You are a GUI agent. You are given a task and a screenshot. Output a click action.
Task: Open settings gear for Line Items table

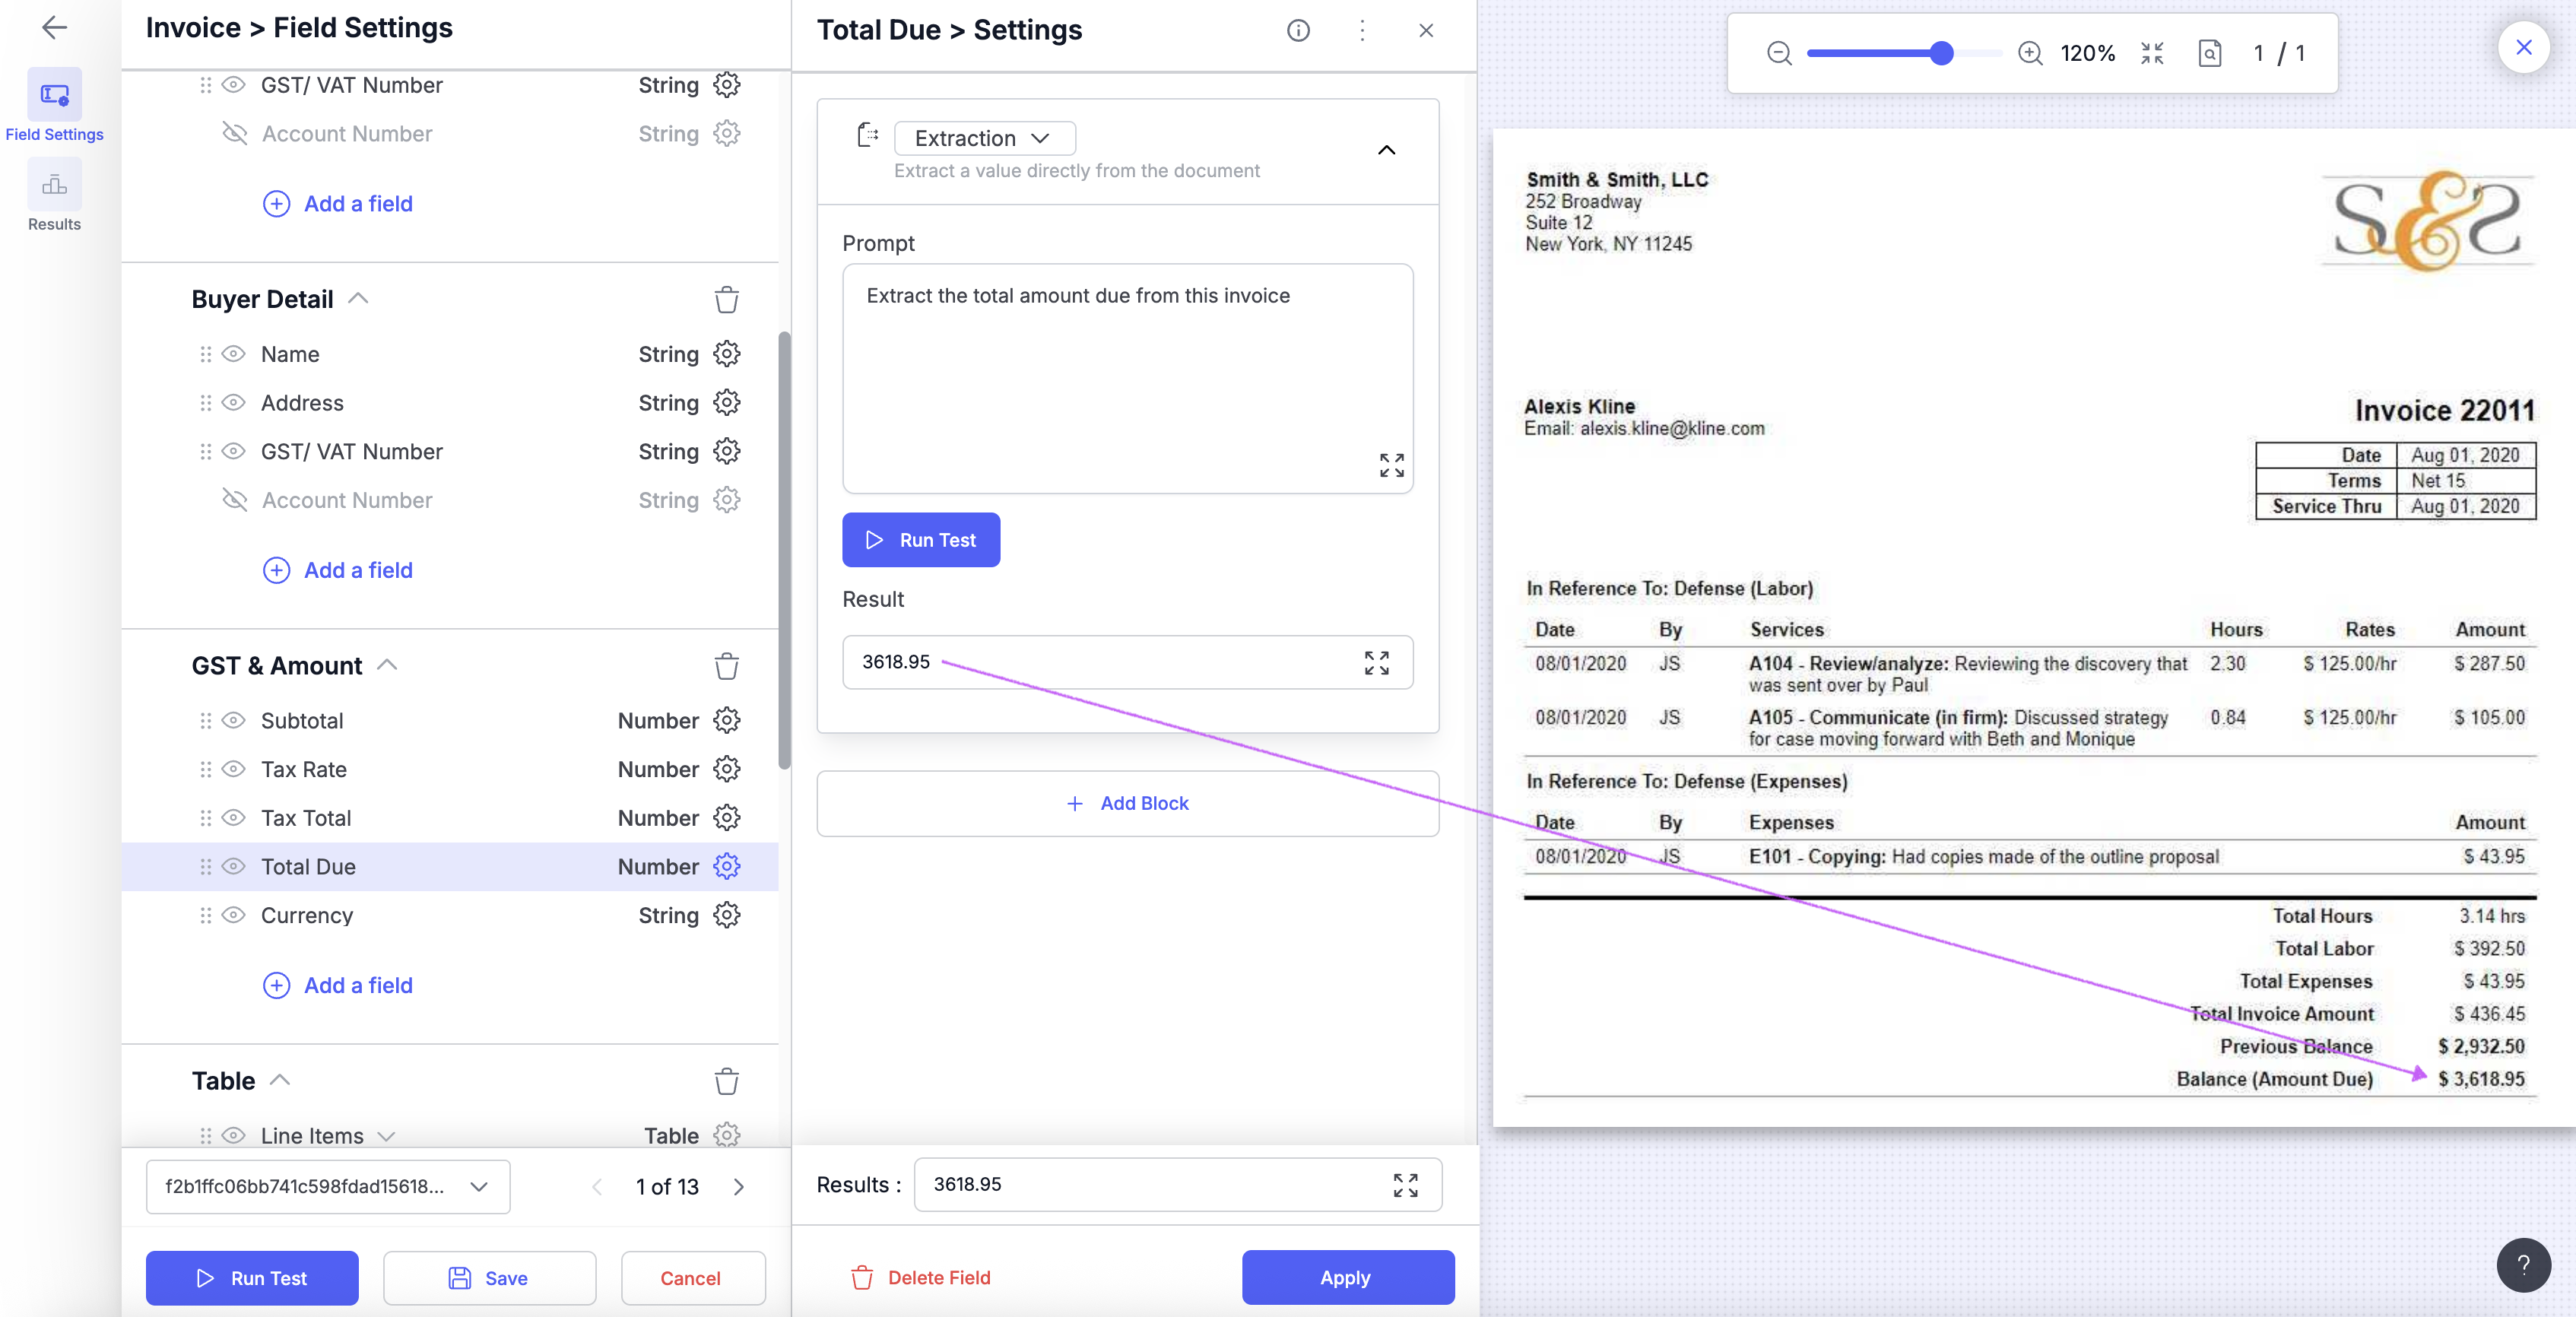[727, 1135]
